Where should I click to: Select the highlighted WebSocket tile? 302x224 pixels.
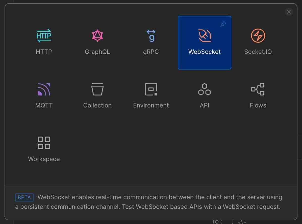205,42
